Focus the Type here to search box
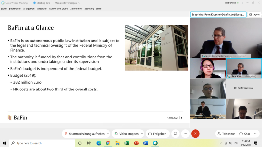 tap(42, 143)
